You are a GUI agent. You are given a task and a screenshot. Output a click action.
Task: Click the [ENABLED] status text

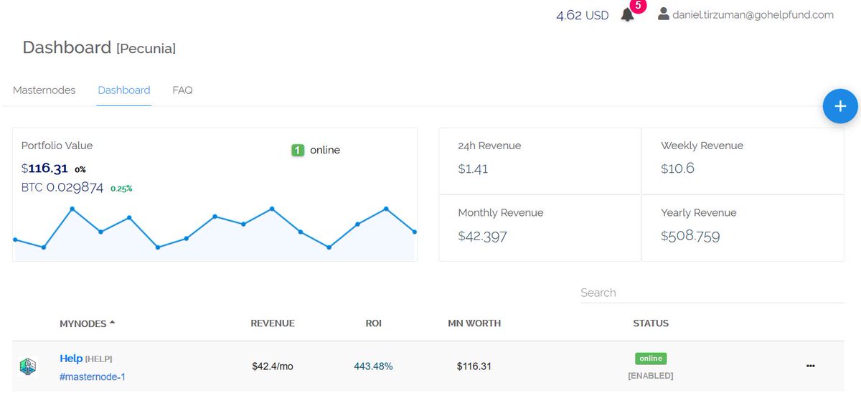[651, 376]
